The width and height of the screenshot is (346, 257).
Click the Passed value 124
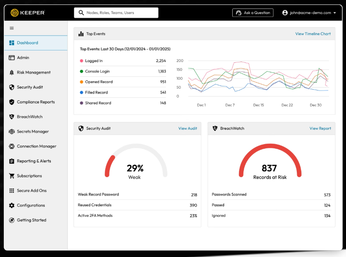(x=327, y=205)
